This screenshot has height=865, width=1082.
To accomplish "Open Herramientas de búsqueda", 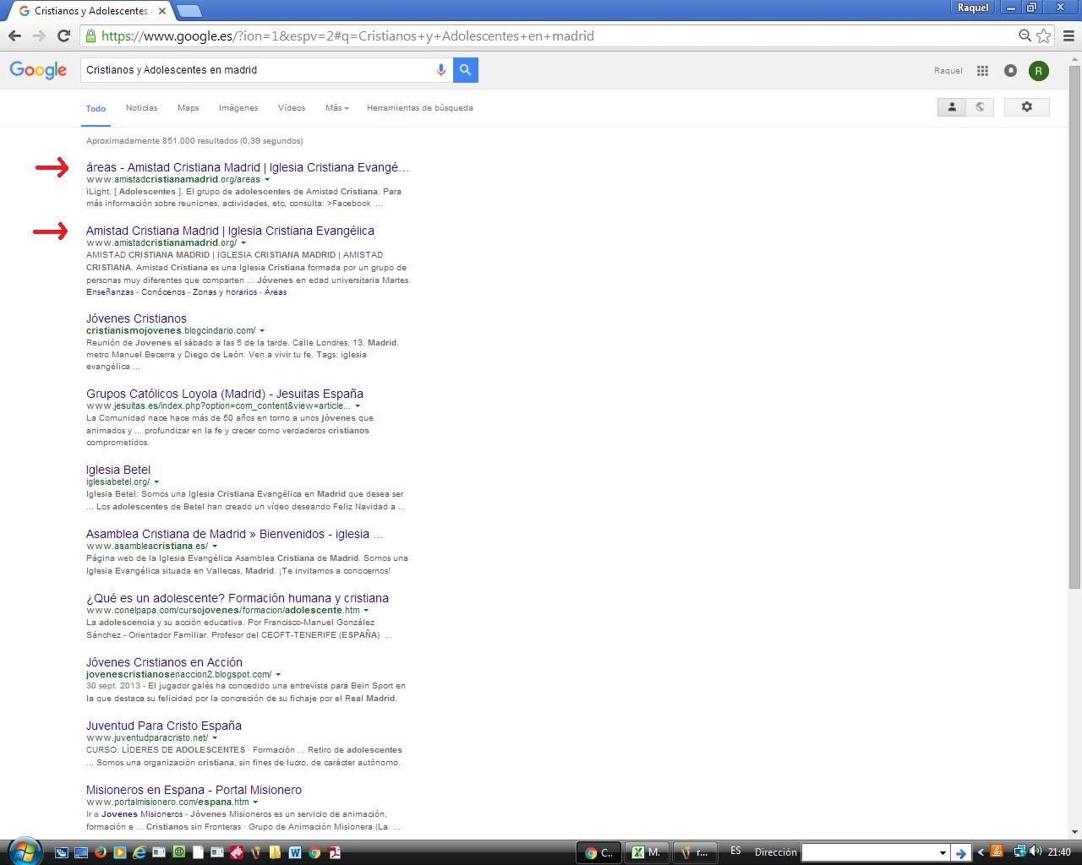I will 419,108.
